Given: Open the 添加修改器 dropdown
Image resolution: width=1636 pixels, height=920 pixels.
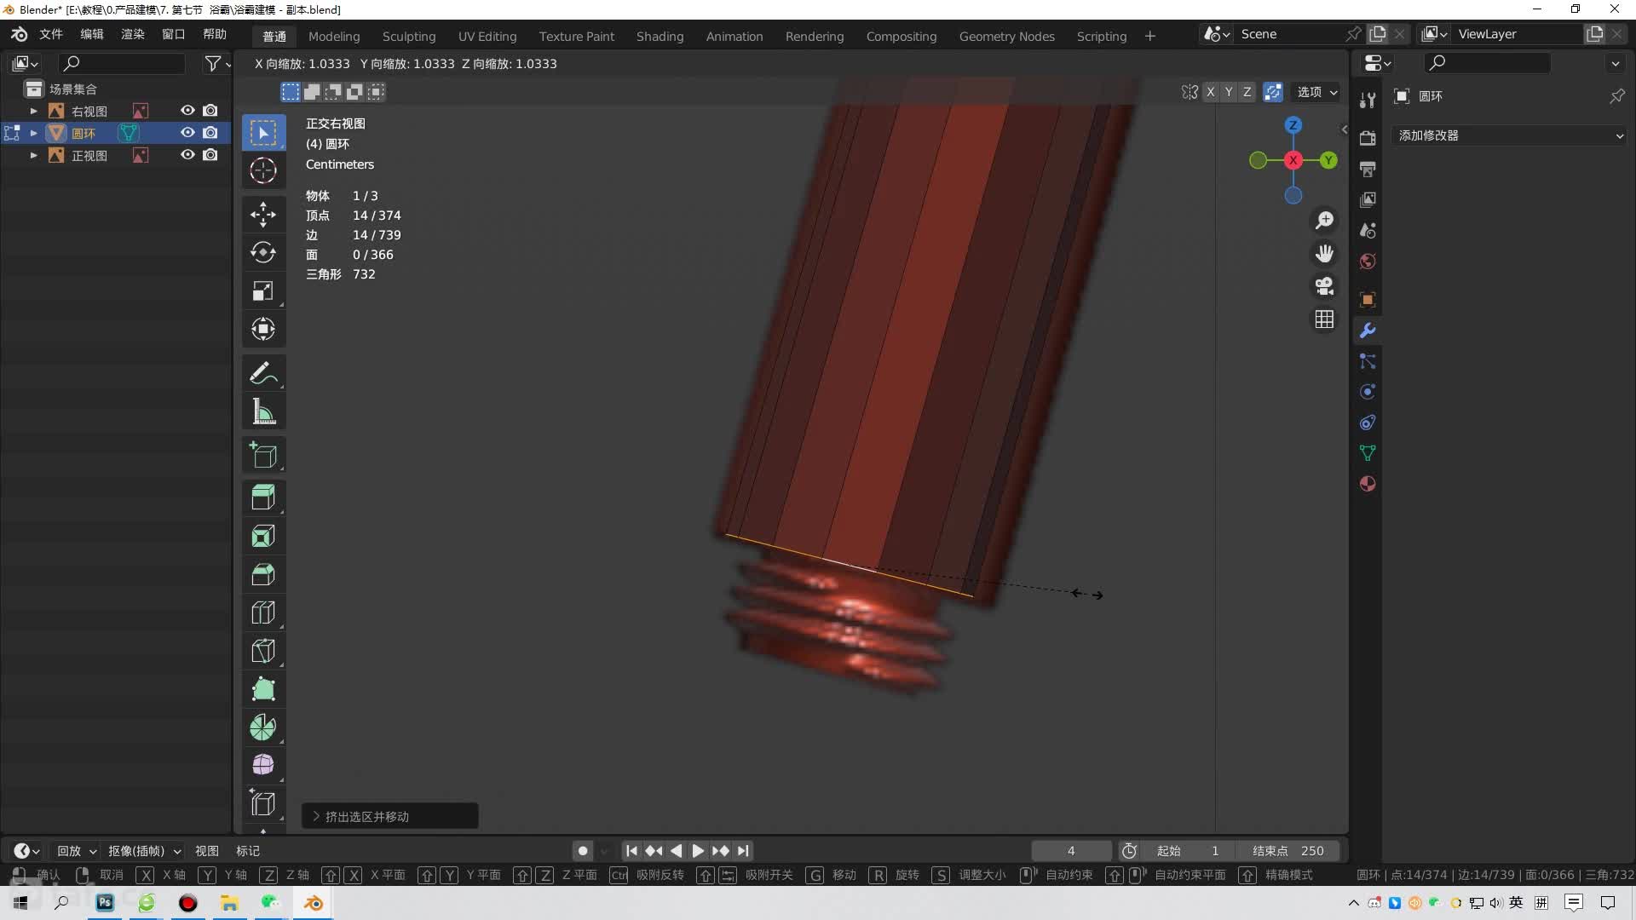Looking at the screenshot, I should pyautogui.click(x=1510, y=135).
